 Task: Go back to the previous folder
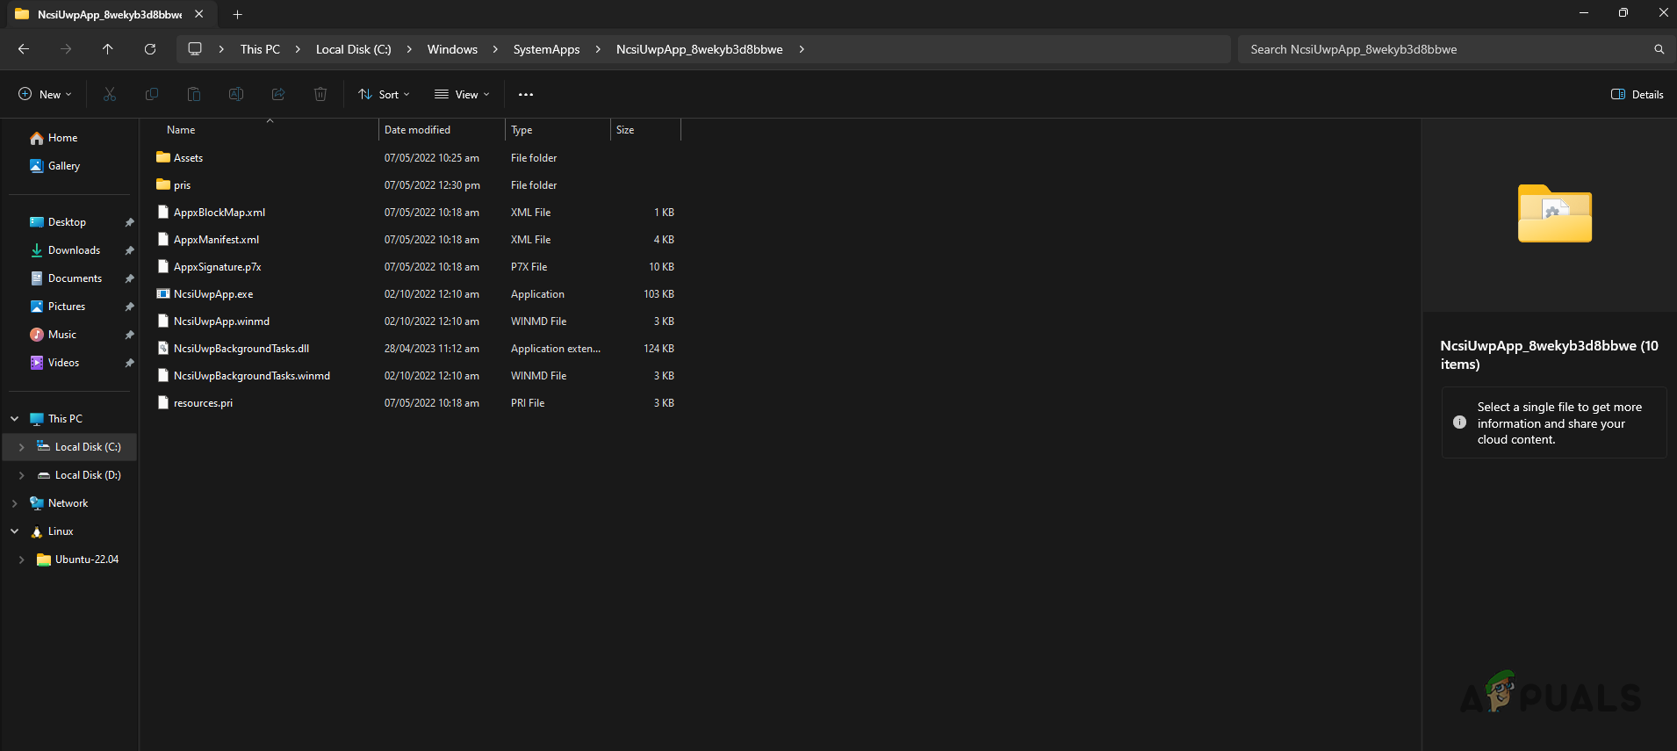pos(24,49)
